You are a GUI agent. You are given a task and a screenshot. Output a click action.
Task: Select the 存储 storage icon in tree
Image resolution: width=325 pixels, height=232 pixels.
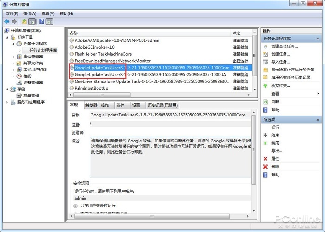[13, 89]
